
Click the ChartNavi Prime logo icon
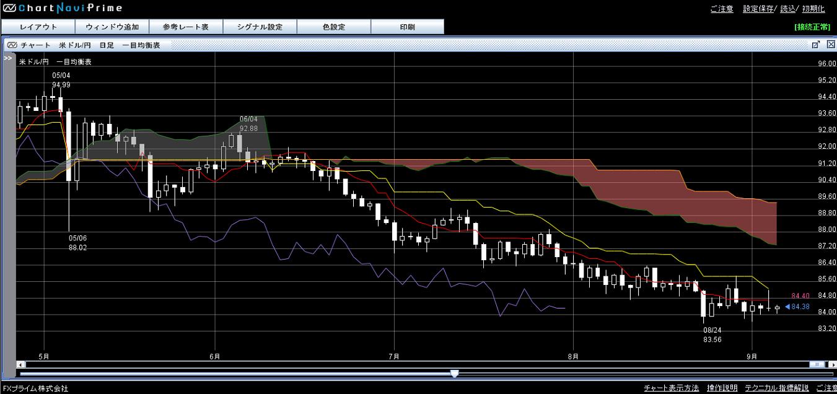[x=9, y=8]
